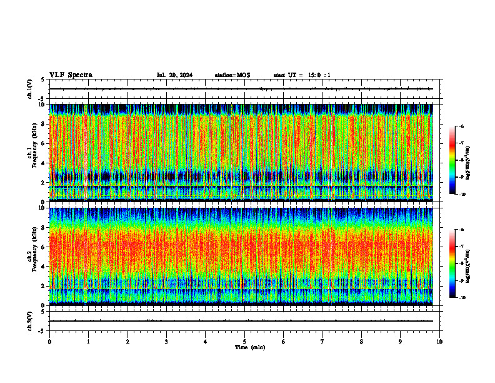Click inside the ch.1 spectrogram panel
This screenshot has width=495, height=383.
(241, 153)
